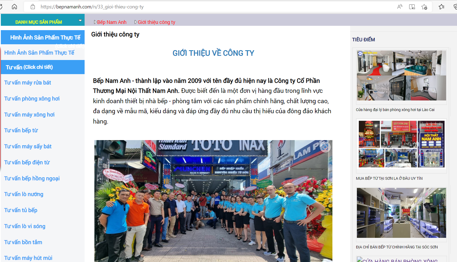The image size is (457, 262).
Task: Open Hình Ảnh Sản Phẩm Thực Tế blue header
Action: pyautogui.click(x=43, y=37)
